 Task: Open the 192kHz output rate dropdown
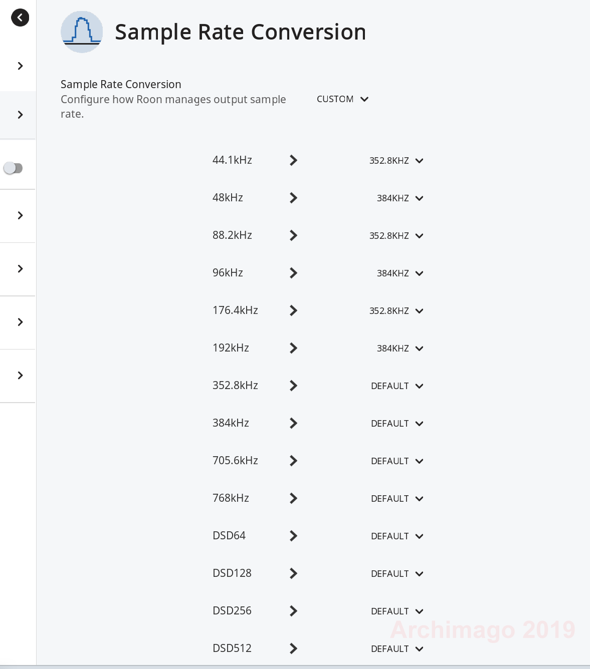[400, 349]
